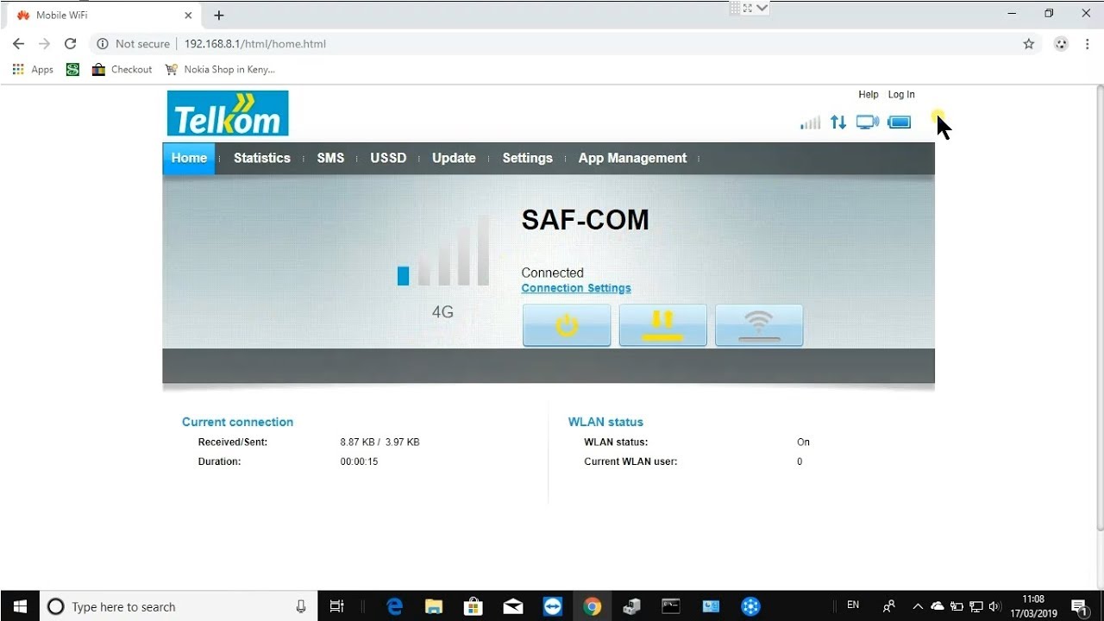Click the battery status icon
The height and width of the screenshot is (621, 1104).
(x=900, y=122)
